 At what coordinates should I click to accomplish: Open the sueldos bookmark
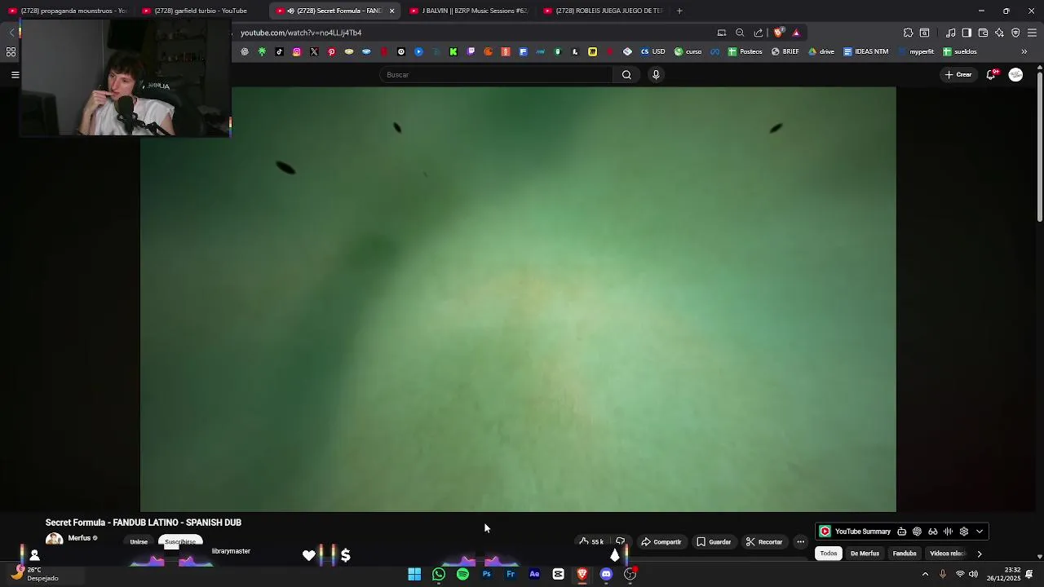959,51
